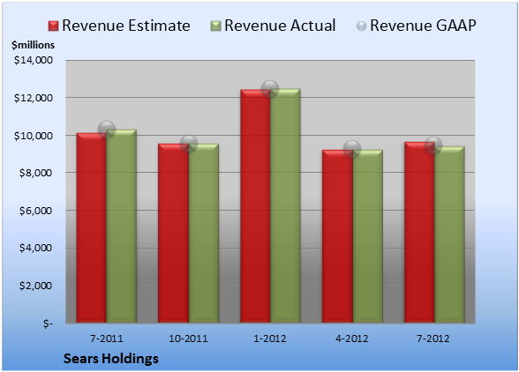The height and width of the screenshot is (372, 519).
Task: Select the red estimate bar for 1-2012
Action: coord(255,206)
